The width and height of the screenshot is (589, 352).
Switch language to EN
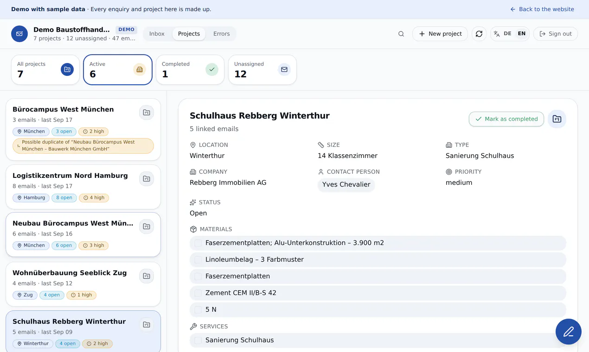tap(522, 34)
